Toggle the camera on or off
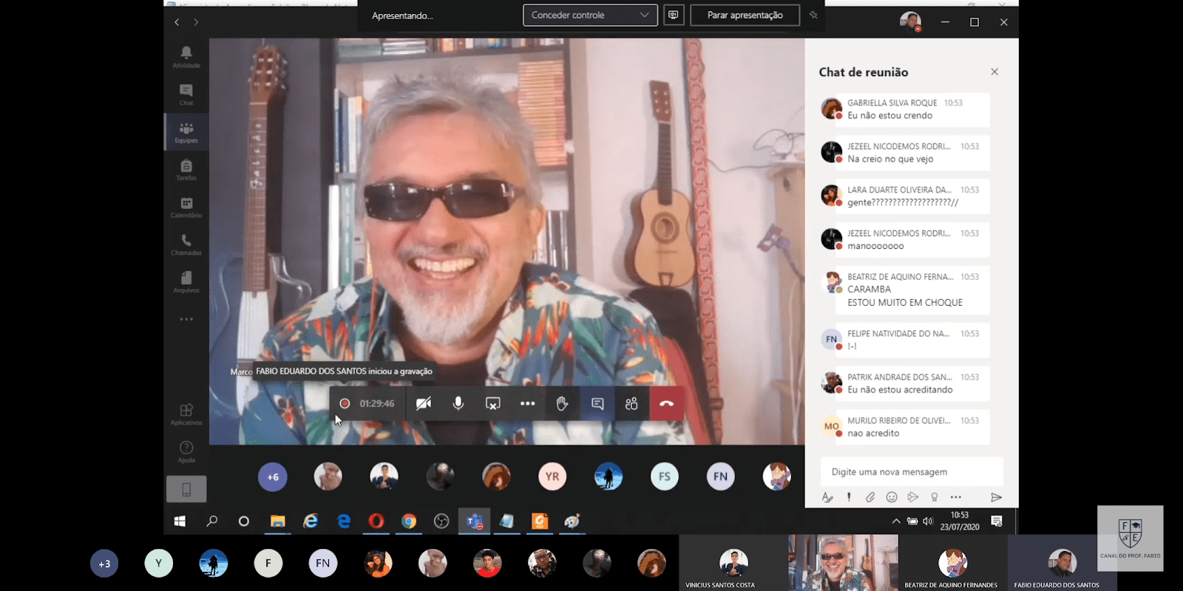The width and height of the screenshot is (1183, 591). (x=424, y=403)
